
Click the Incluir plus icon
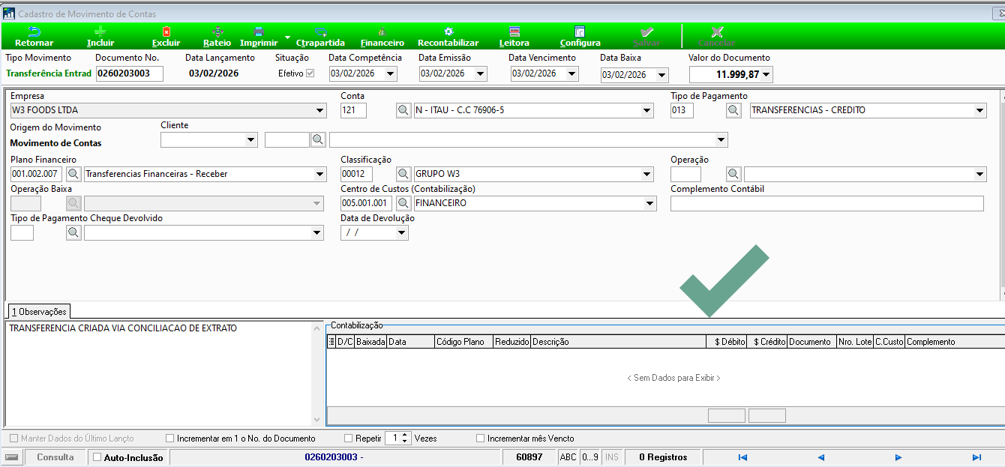coord(100,31)
